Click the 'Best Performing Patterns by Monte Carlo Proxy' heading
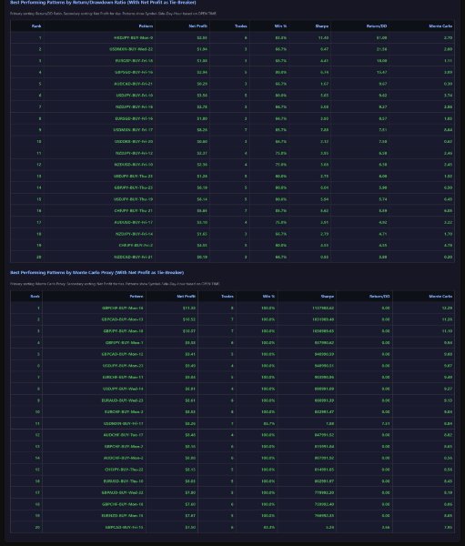465x546 pixels. click(x=96, y=272)
